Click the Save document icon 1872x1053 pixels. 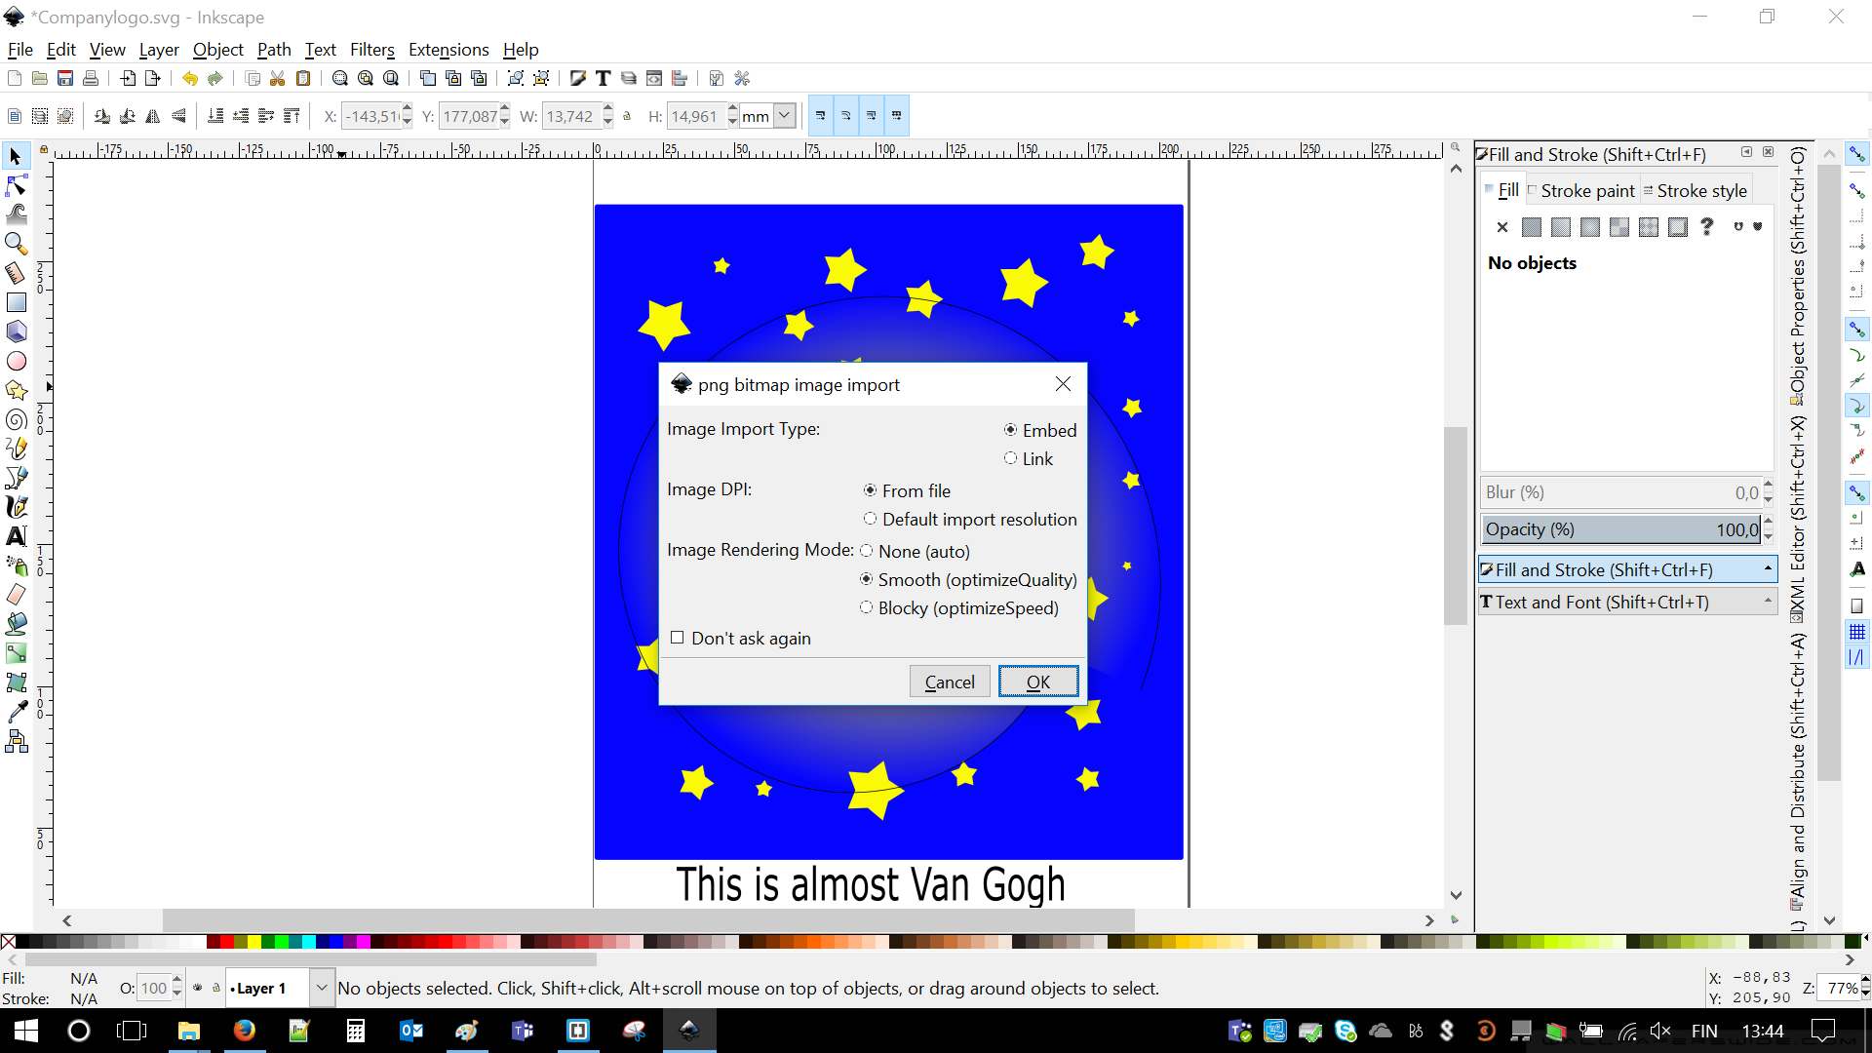point(65,78)
